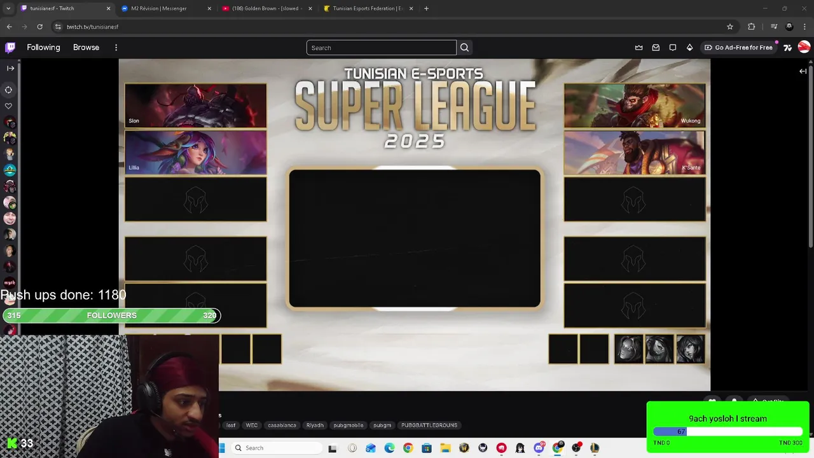Open Twitch more options three-dot menu
Screen dimensions: 814x458
[116, 48]
